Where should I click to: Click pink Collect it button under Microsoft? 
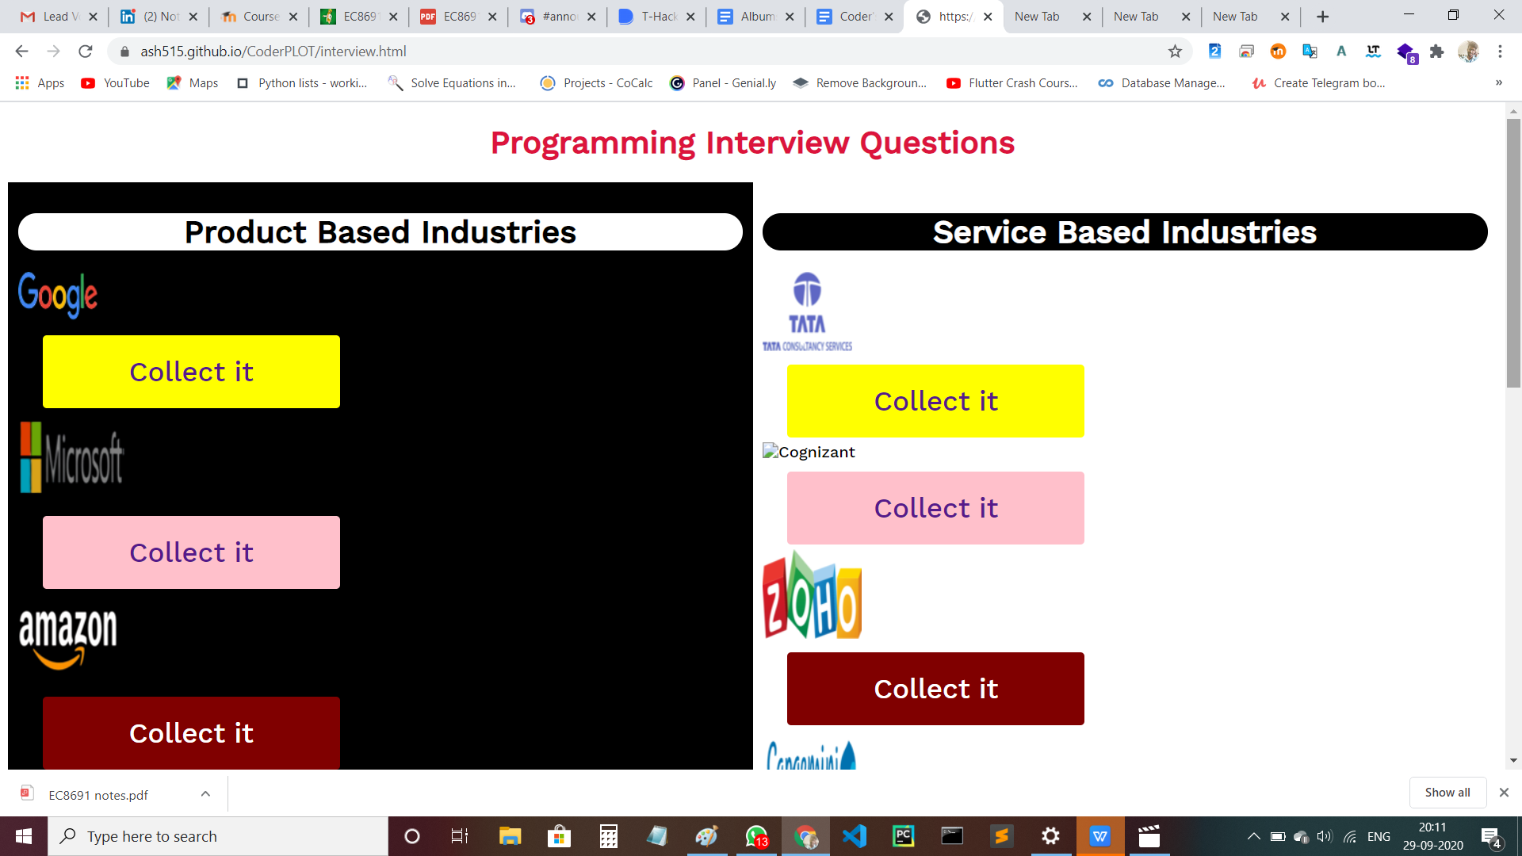click(191, 552)
